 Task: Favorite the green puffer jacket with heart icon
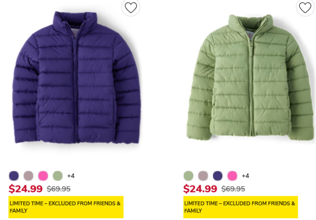coord(305,7)
